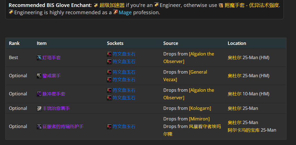This screenshot has height=145, width=296.
Task: Open the Mimiron boss link
Action: click(199, 119)
